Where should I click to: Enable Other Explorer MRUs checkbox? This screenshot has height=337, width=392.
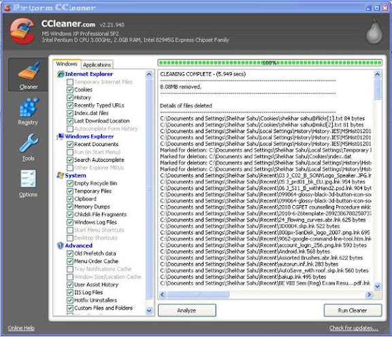(x=70, y=168)
